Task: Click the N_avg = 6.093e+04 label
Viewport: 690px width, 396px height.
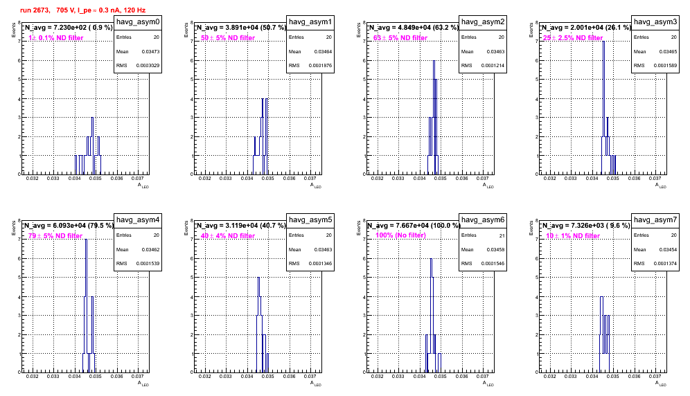Action: click(x=68, y=225)
